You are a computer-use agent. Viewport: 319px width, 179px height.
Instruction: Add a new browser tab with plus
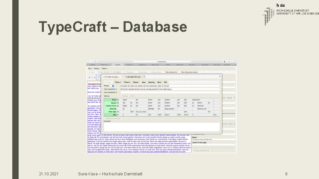point(235,65)
